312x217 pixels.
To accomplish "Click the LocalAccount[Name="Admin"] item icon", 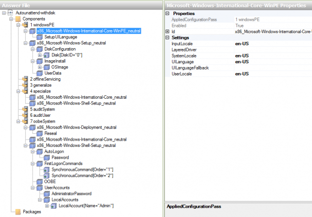I will 54,206.
